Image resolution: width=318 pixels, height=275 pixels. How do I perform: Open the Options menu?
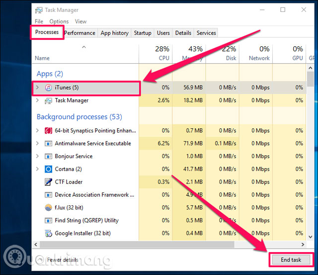coord(59,21)
